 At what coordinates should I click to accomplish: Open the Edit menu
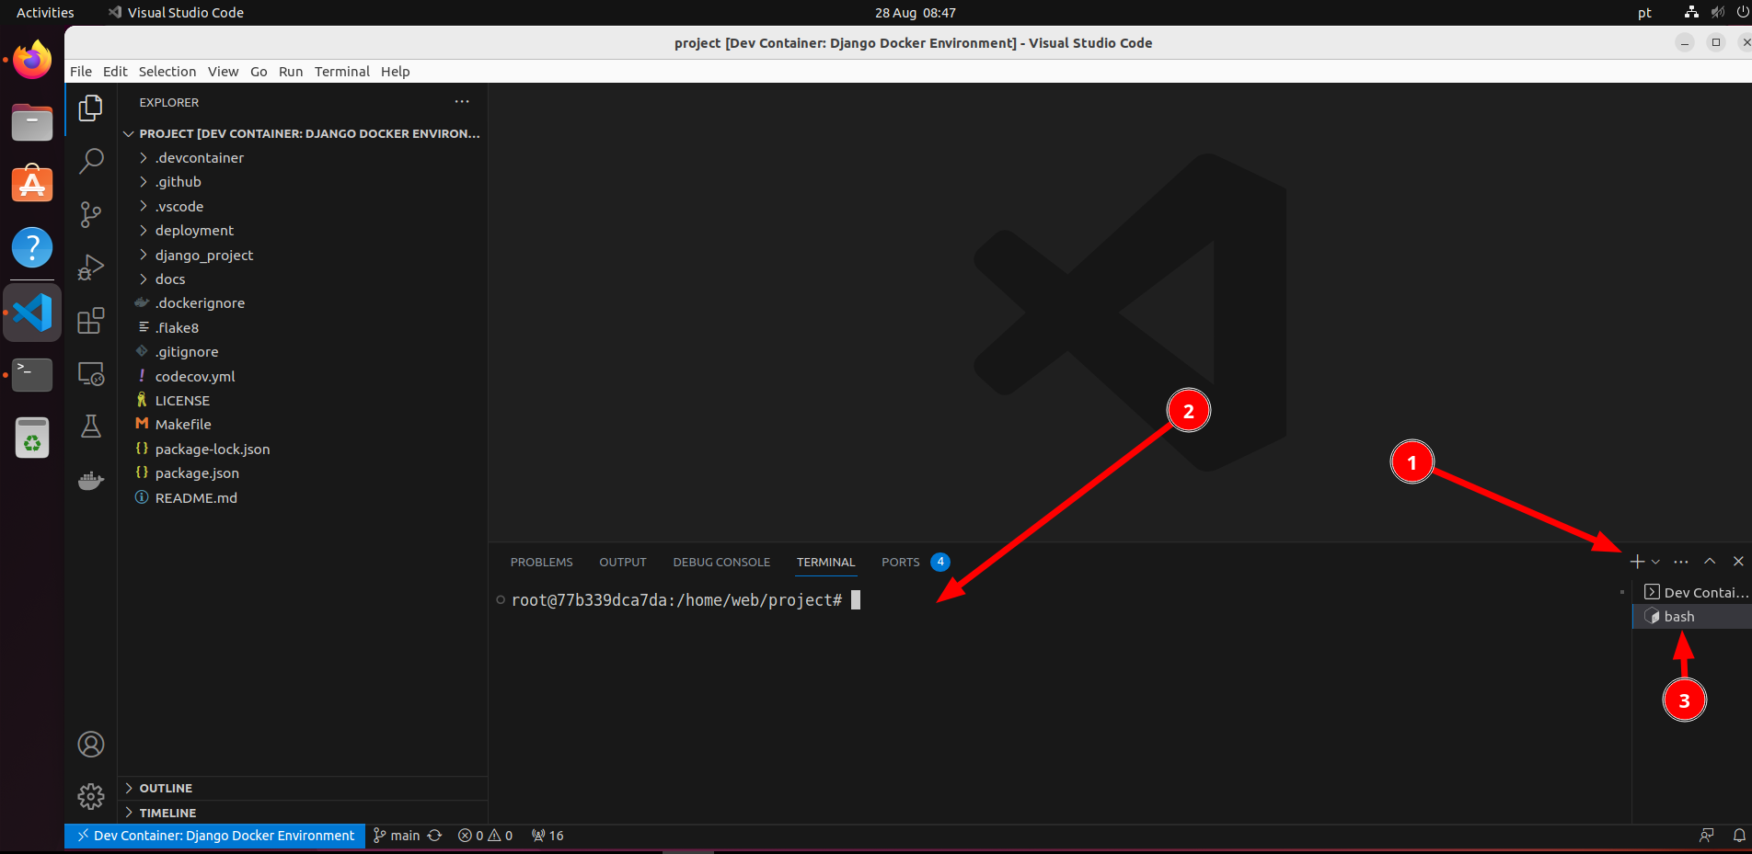[115, 72]
